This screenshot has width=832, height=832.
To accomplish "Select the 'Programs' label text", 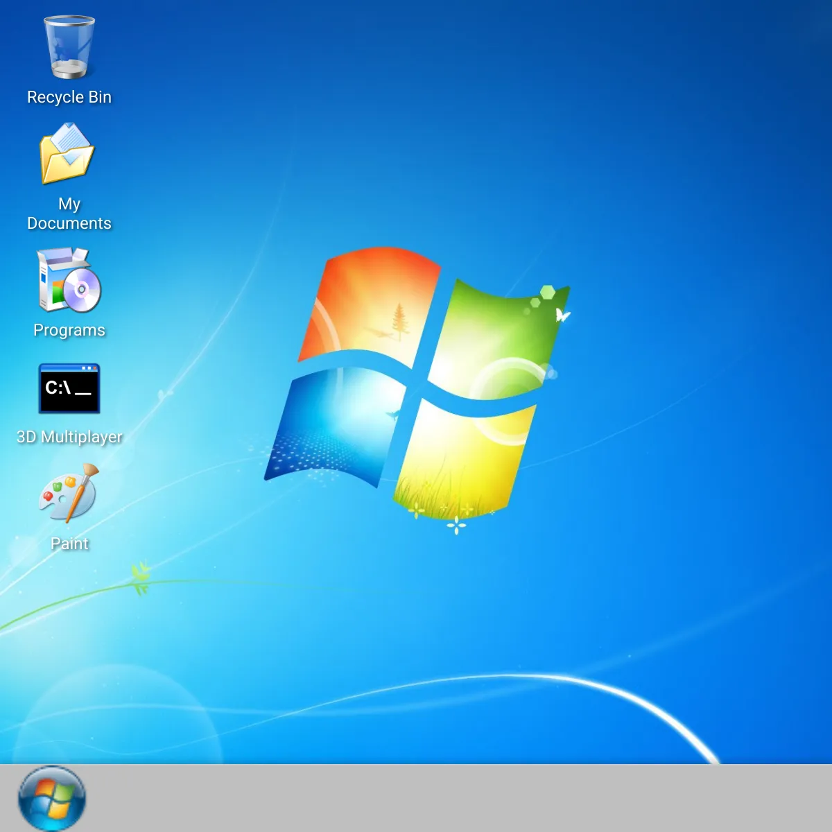I will (69, 330).
